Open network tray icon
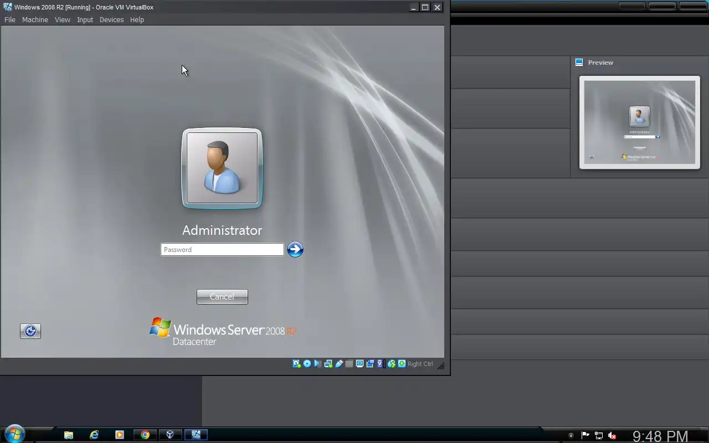This screenshot has width=709, height=443. coord(599,436)
